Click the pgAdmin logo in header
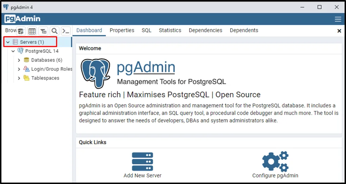Screen dimensions: 346x184 (x=23, y=19)
